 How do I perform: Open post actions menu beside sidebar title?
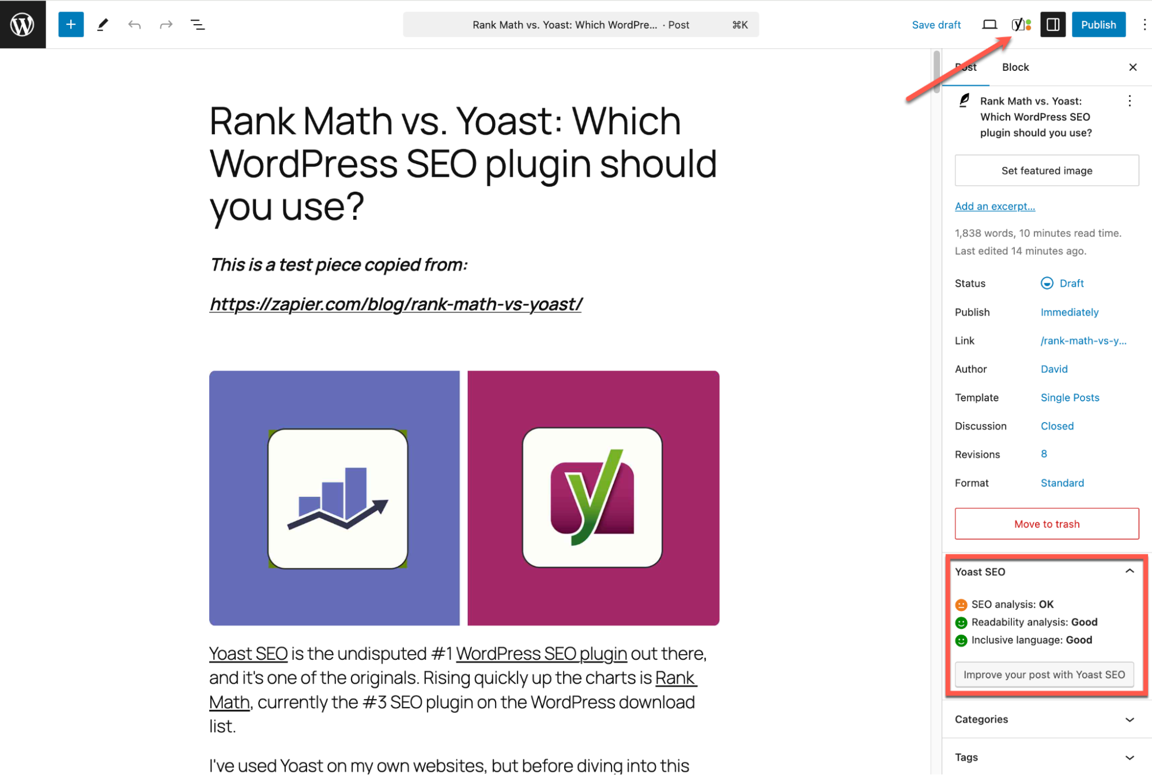[1130, 101]
